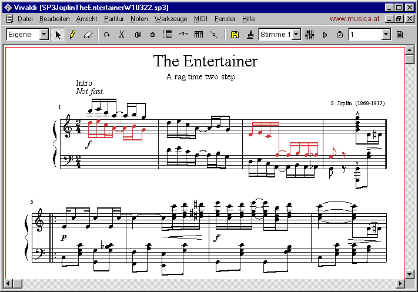Click the diagonal line tool icon
Screen dimensions: 418x292
(x=214, y=35)
